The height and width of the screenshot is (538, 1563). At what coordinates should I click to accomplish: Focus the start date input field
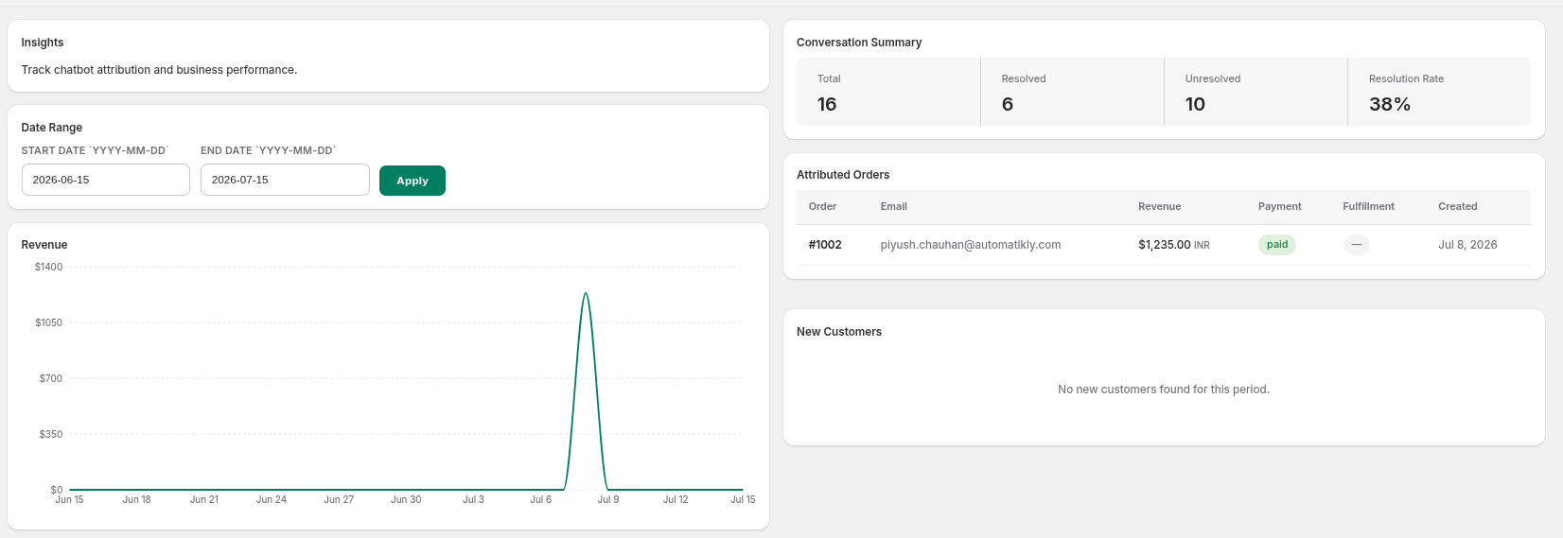106,180
